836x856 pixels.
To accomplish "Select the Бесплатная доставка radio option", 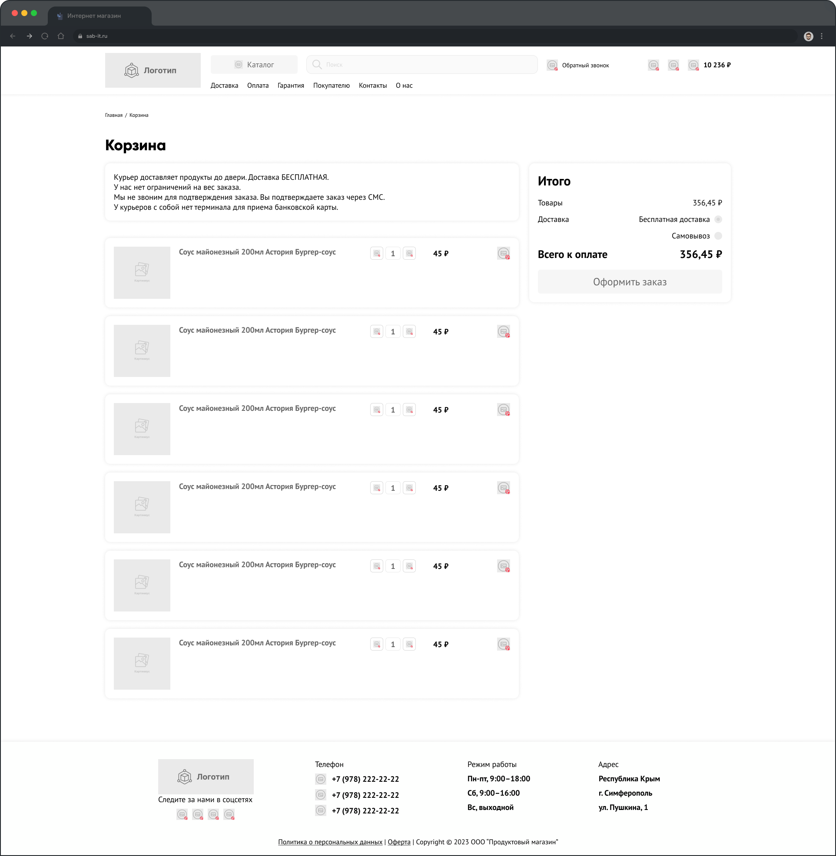I will 718,219.
